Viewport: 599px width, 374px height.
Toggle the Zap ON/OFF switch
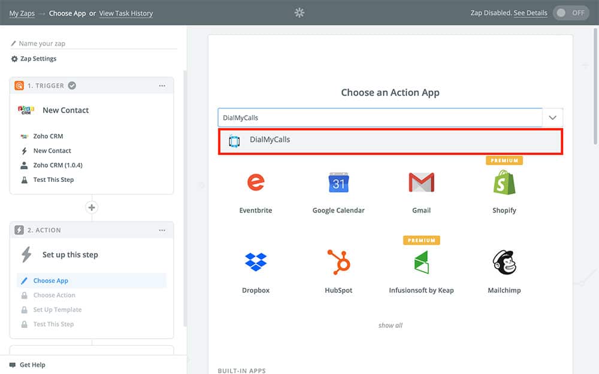point(570,13)
